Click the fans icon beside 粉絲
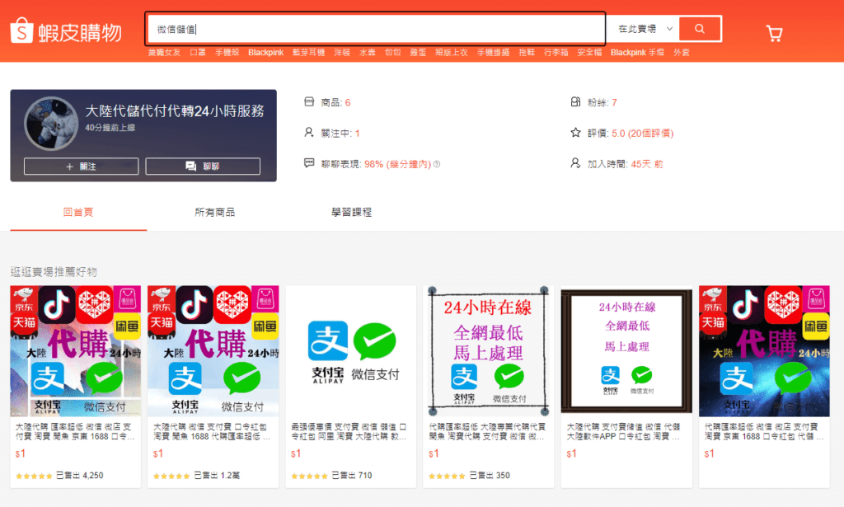The height and width of the screenshot is (507, 844). pyautogui.click(x=575, y=101)
